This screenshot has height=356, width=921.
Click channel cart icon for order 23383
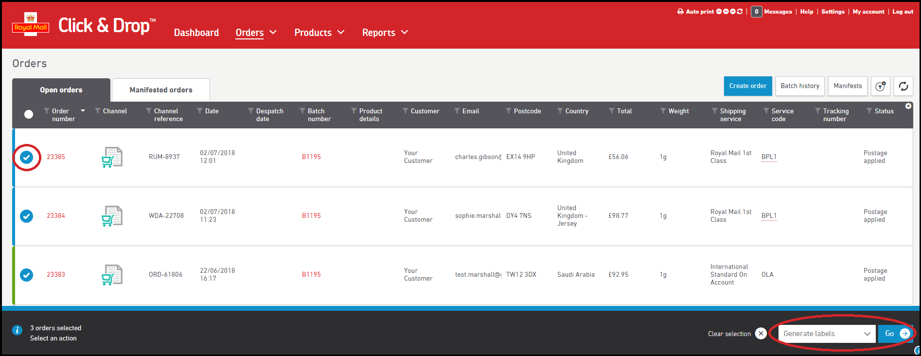point(112,275)
